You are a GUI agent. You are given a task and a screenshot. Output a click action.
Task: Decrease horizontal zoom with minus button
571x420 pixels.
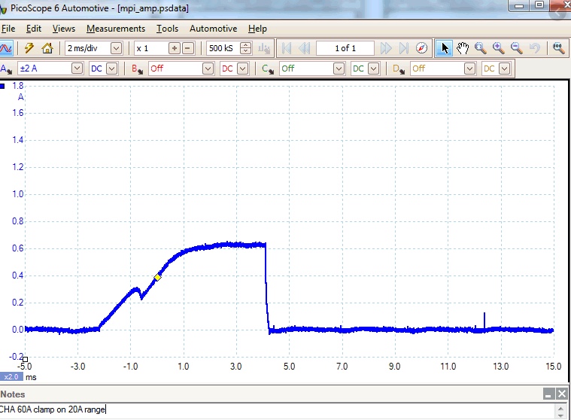(x=188, y=48)
